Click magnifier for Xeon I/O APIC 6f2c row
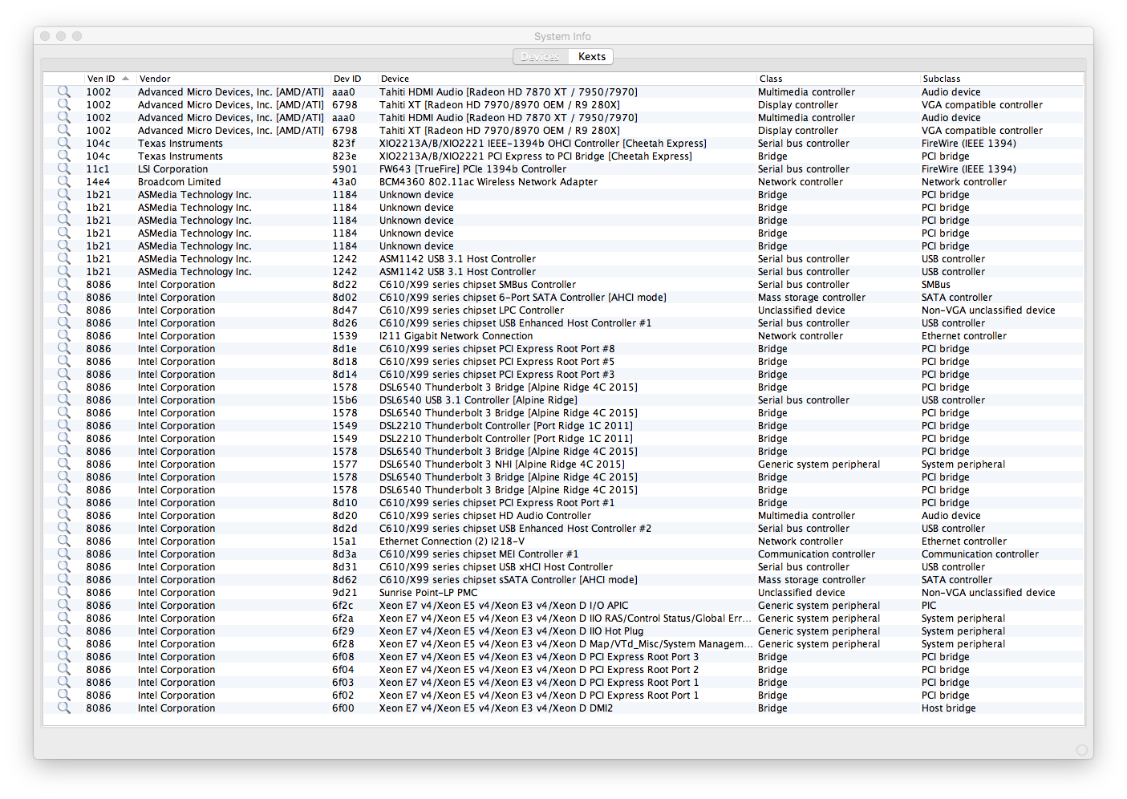This screenshot has height=799, width=1127. tap(63, 606)
